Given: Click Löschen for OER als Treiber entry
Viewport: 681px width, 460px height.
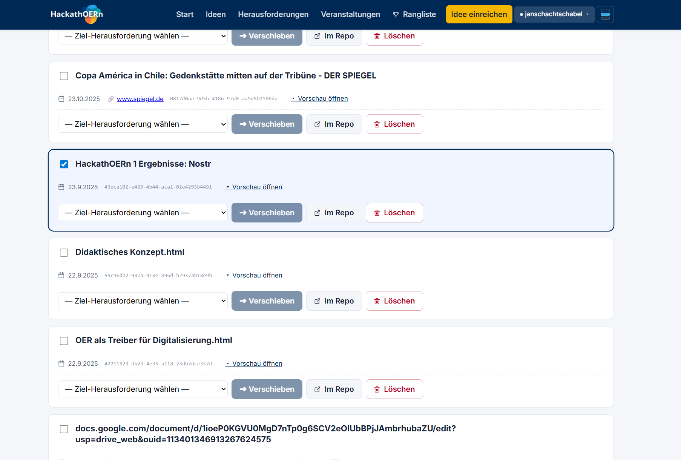Looking at the screenshot, I should (x=394, y=389).
